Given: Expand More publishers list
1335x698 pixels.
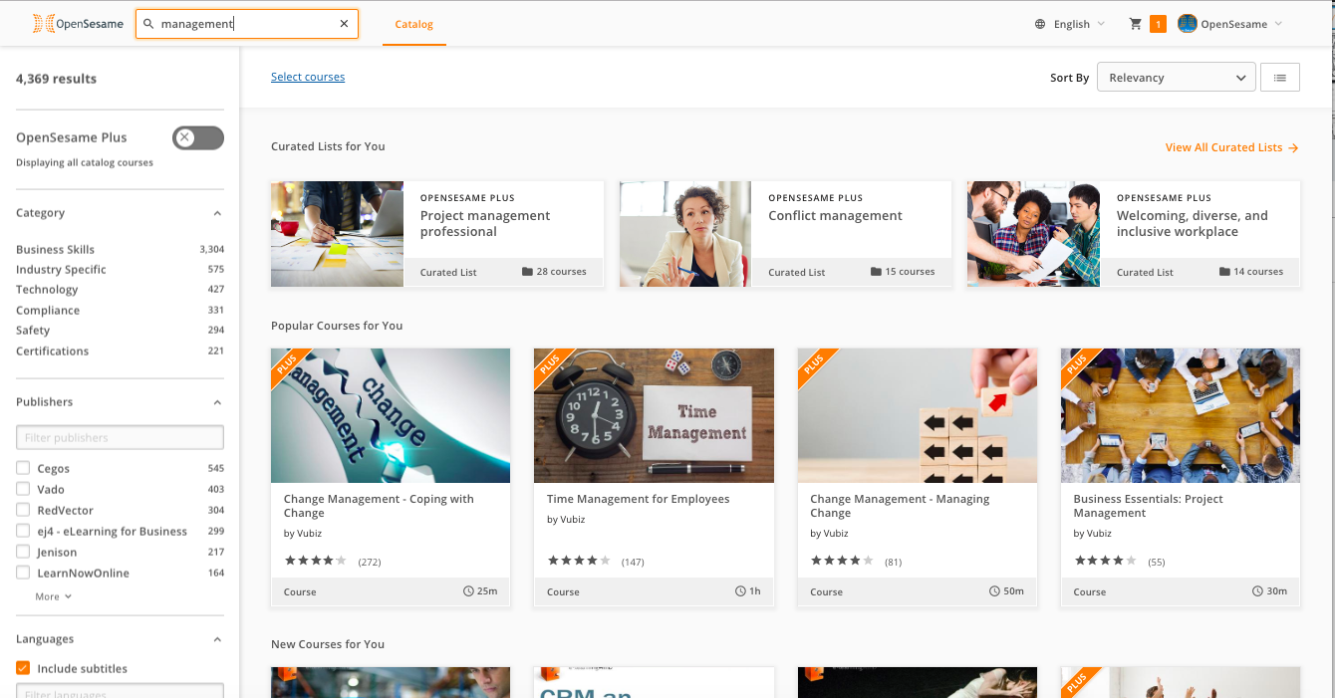Looking at the screenshot, I should tap(54, 596).
